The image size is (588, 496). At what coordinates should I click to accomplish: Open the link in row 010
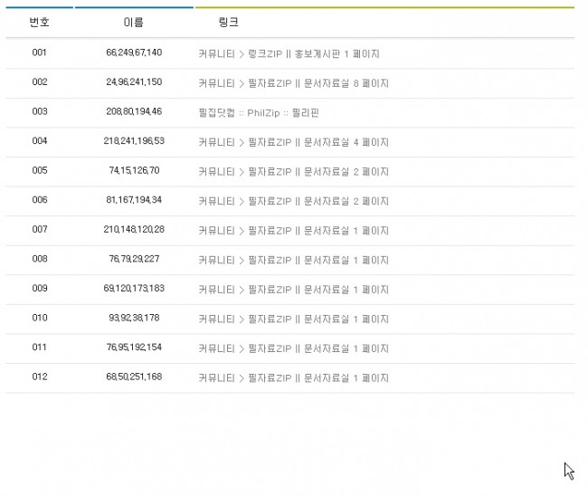(x=294, y=319)
